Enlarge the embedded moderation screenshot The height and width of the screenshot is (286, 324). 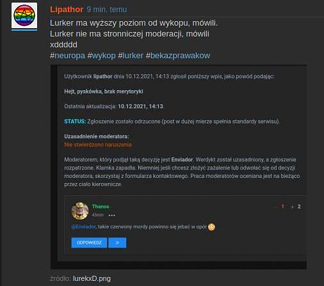(179, 167)
